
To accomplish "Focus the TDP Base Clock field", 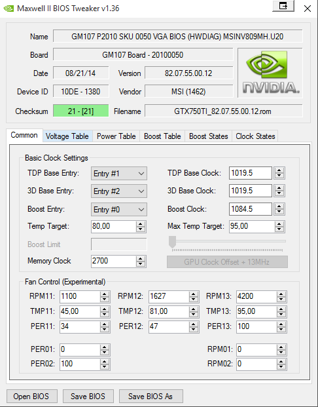I will click(x=251, y=173).
